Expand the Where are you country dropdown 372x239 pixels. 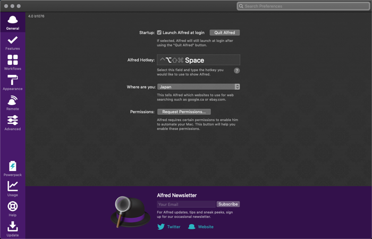click(x=198, y=87)
